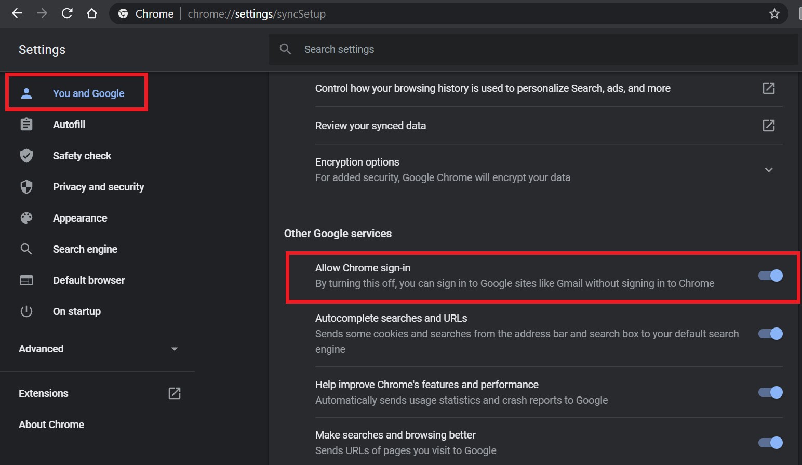The height and width of the screenshot is (465, 802).
Task: Toggle Help improve Chrome's features and performance
Action: click(x=770, y=392)
